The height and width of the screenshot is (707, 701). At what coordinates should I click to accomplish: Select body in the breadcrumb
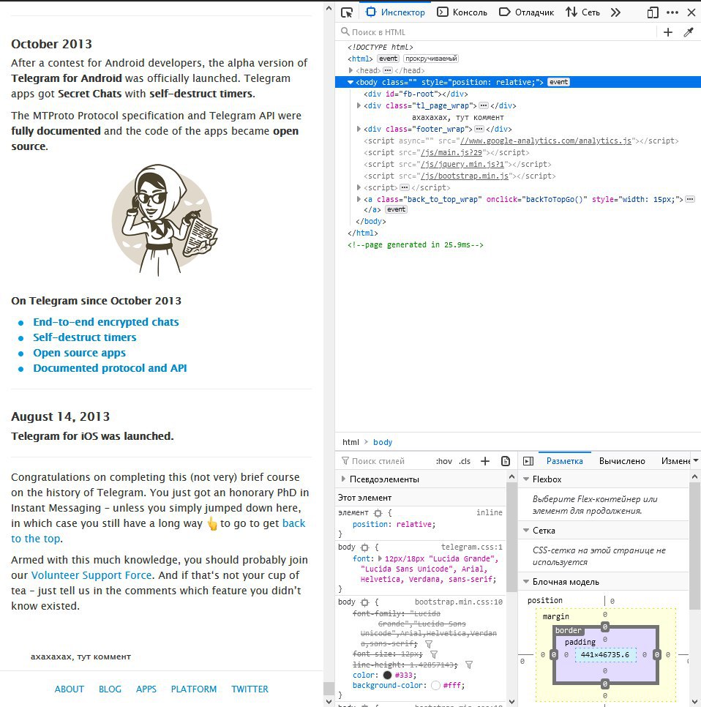(383, 442)
